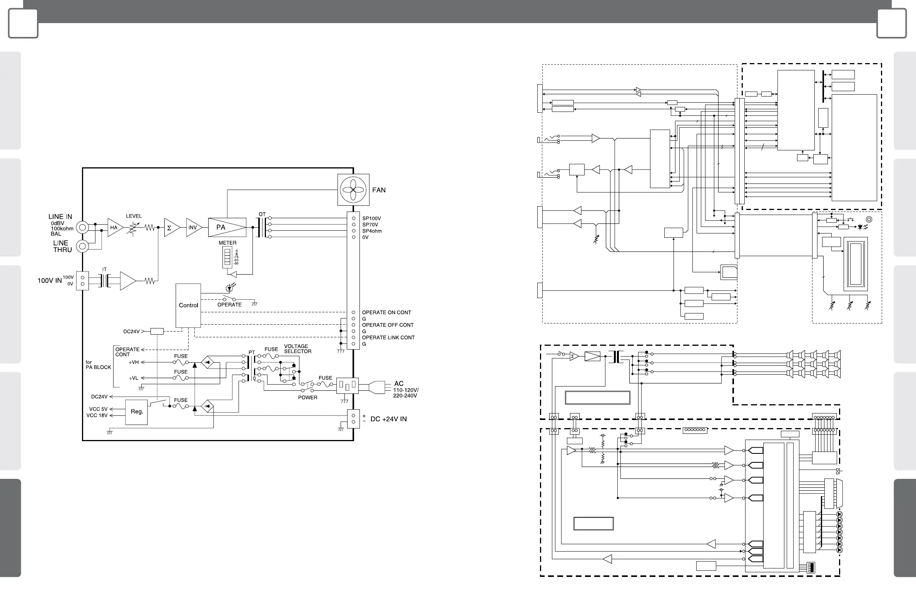Click the LINE IN input jack
916x610 pixels.
pos(82,227)
